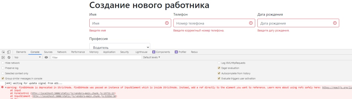Click the warning icon in the Дата рождения field
The height and width of the screenshot is (99, 352).
click(335, 23)
